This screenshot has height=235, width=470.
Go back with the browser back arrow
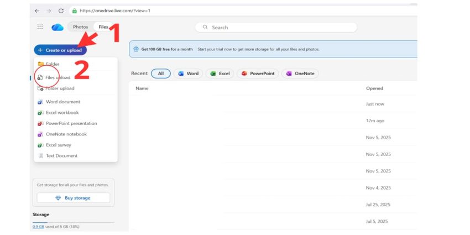[37, 11]
